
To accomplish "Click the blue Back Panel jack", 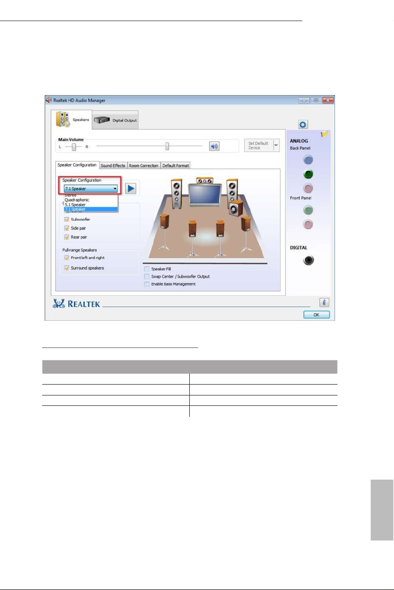I will [x=308, y=160].
